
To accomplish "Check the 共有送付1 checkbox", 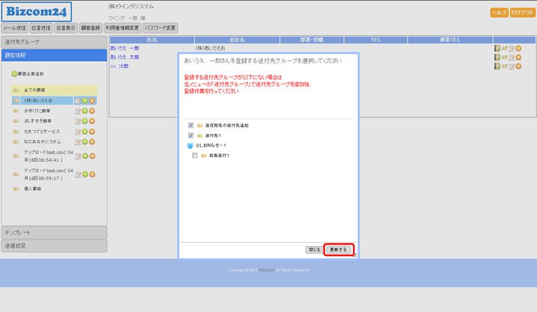I will pyautogui.click(x=195, y=155).
